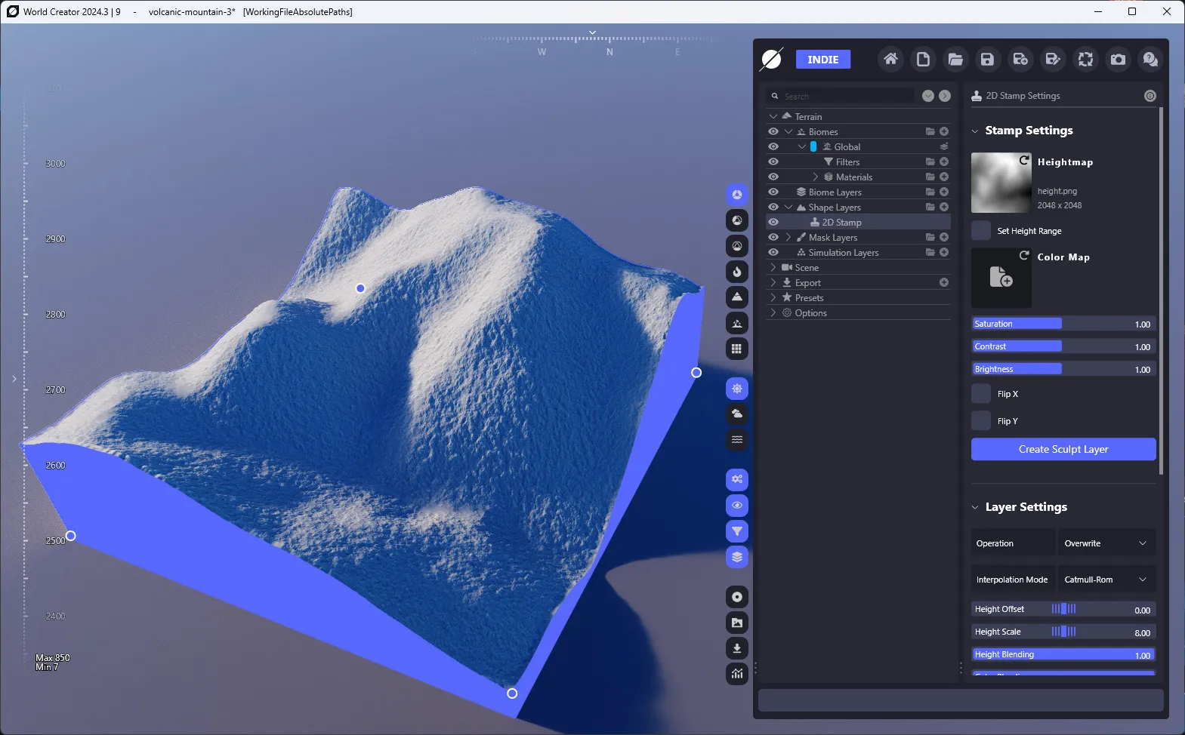The height and width of the screenshot is (735, 1185).
Task: Click the sun icon in viewport toolbar
Action: click(x=737, y=389)
